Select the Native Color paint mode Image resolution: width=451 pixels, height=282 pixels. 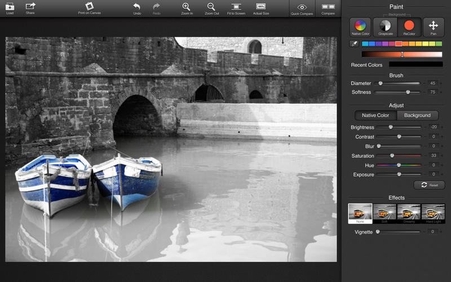coord(360,27)
